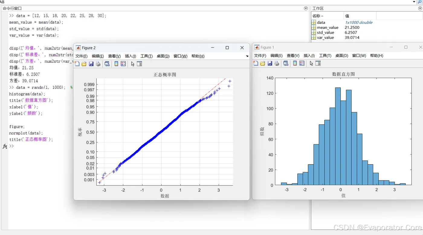This screenshot has height=235, width=423.
Task: Click Open File icon in Figure 2 toolbar
Action: click(x=84, y=64)
